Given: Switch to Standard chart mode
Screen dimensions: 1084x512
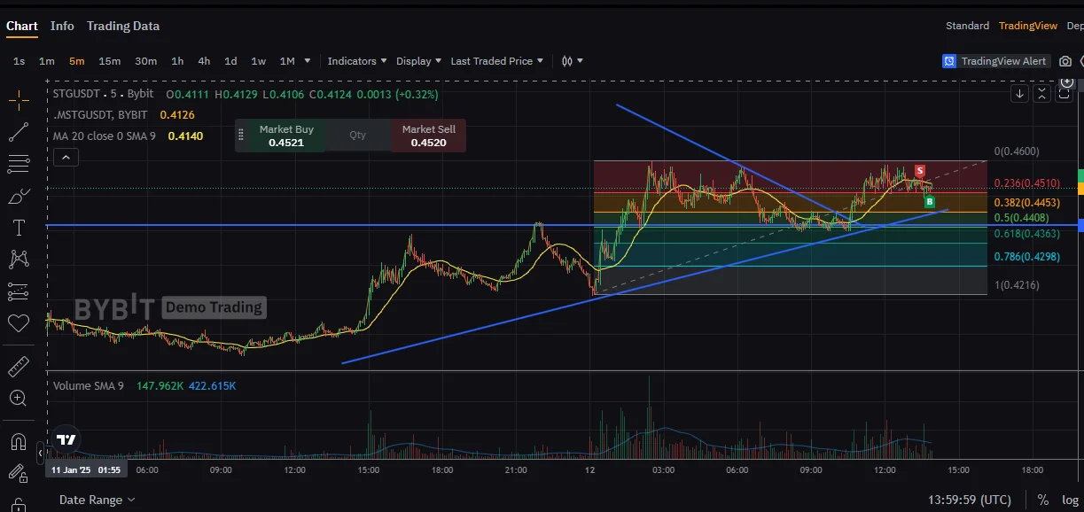Looking at the screenshot, I should [x=967, y=26].
